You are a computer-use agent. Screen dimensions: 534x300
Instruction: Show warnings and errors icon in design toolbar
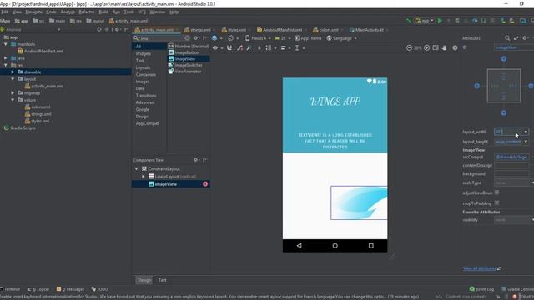tap(455, 48)
